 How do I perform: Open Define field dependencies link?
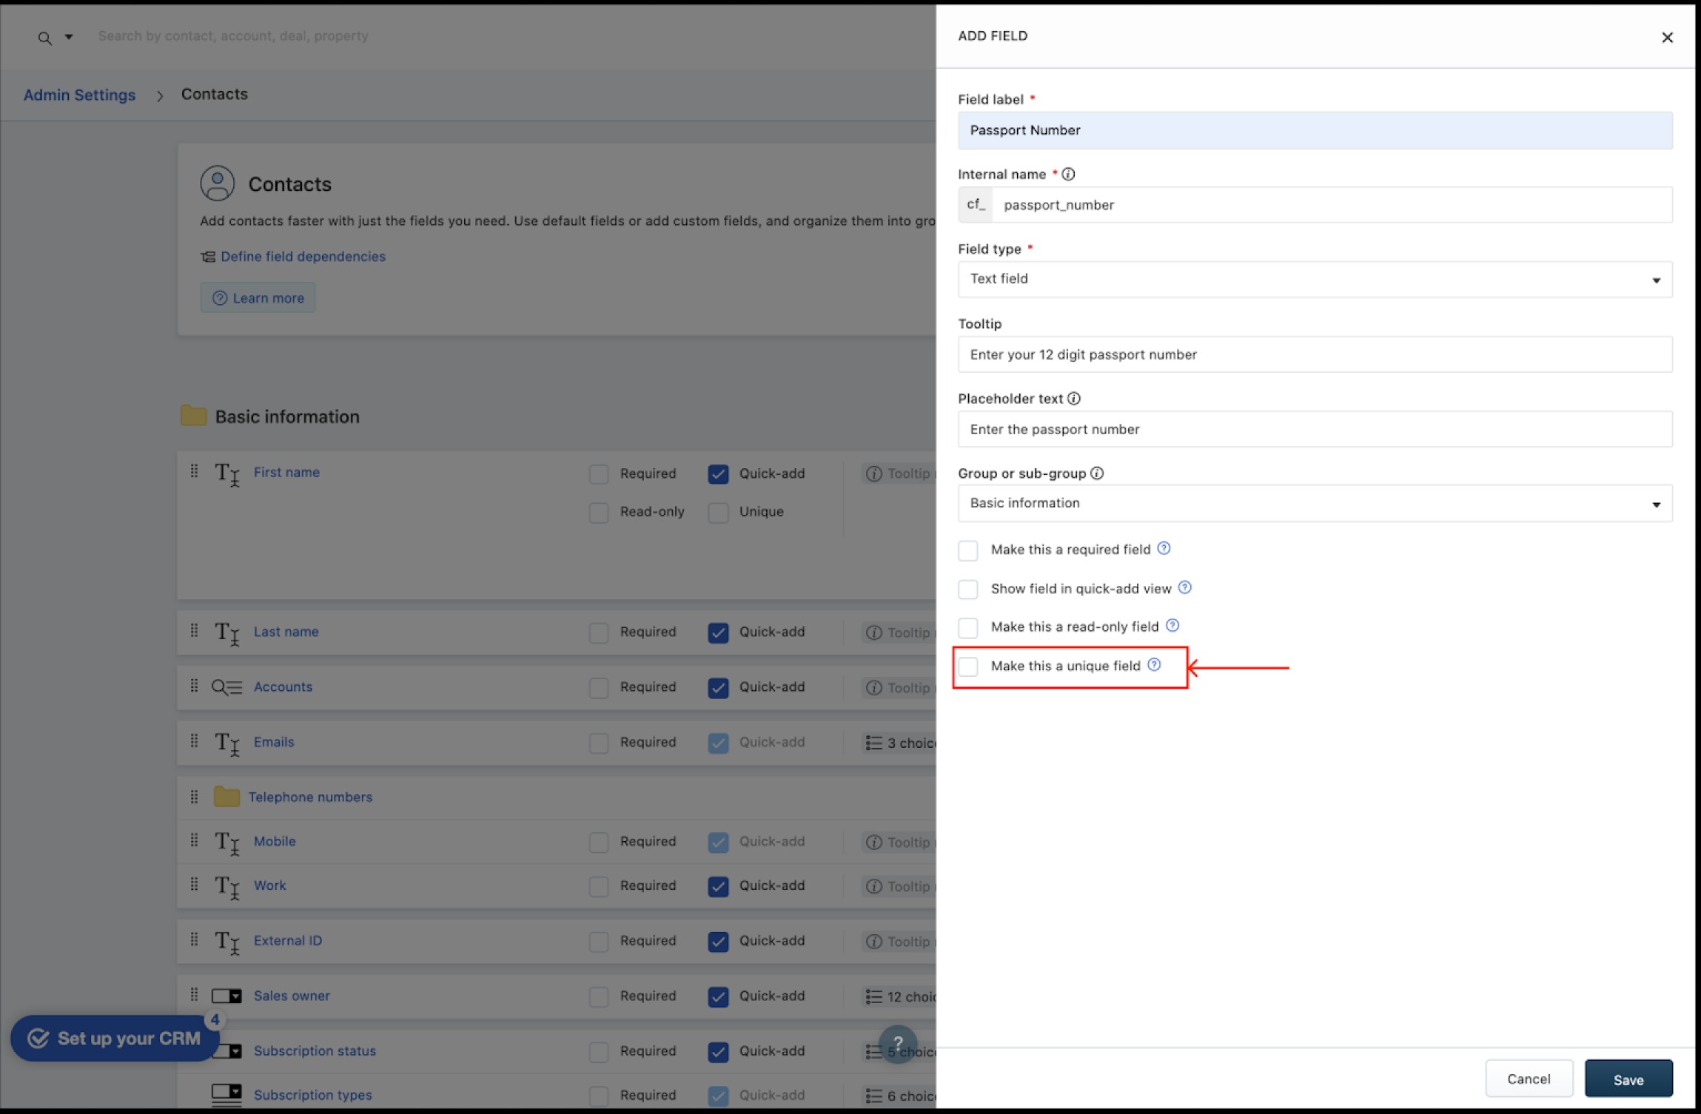pos(303,257)
